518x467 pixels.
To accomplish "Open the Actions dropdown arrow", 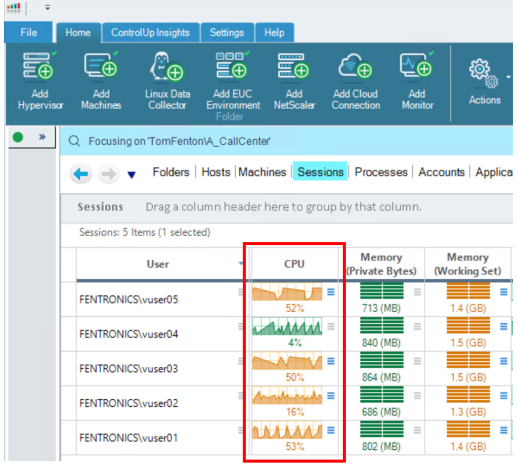I will coord(508,77).
